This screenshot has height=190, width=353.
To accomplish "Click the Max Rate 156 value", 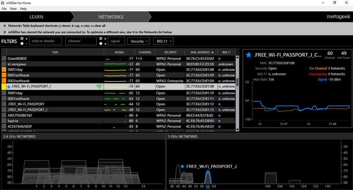I will (271, 80).
